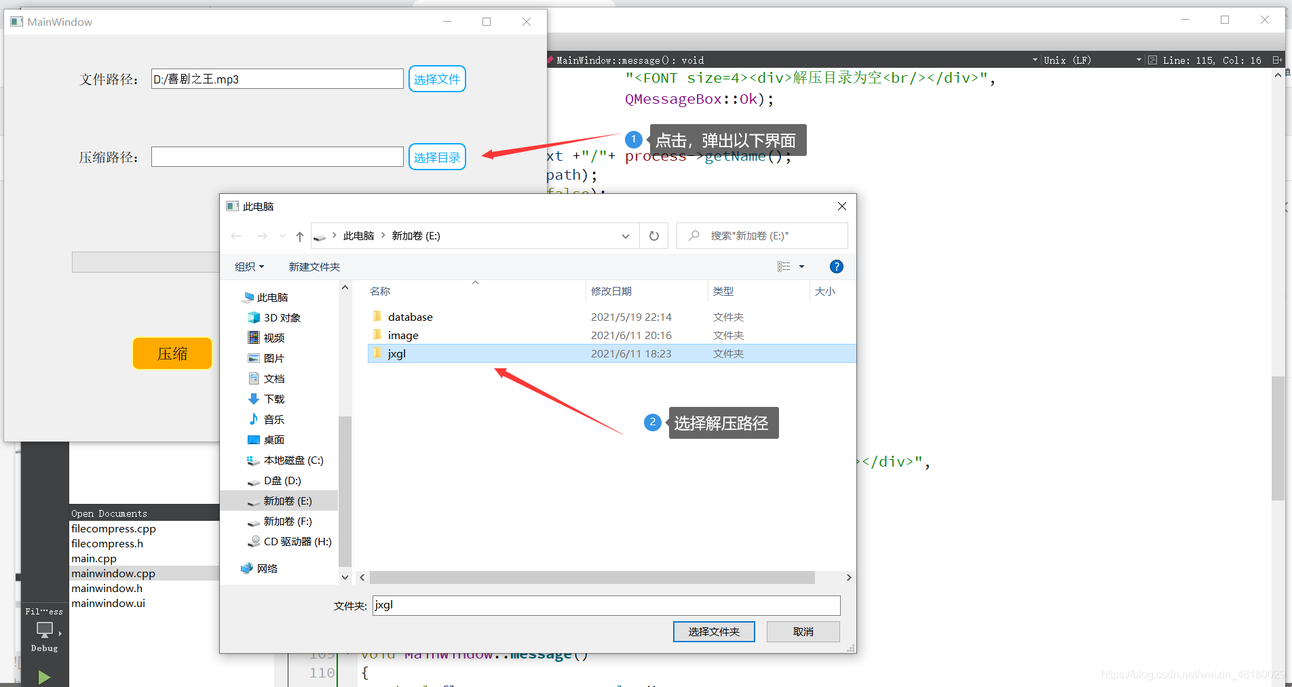Viewport: 1292px width, 687px height.
Task: Expand the address bar history dropdown
Action: (x=626, y=236)
